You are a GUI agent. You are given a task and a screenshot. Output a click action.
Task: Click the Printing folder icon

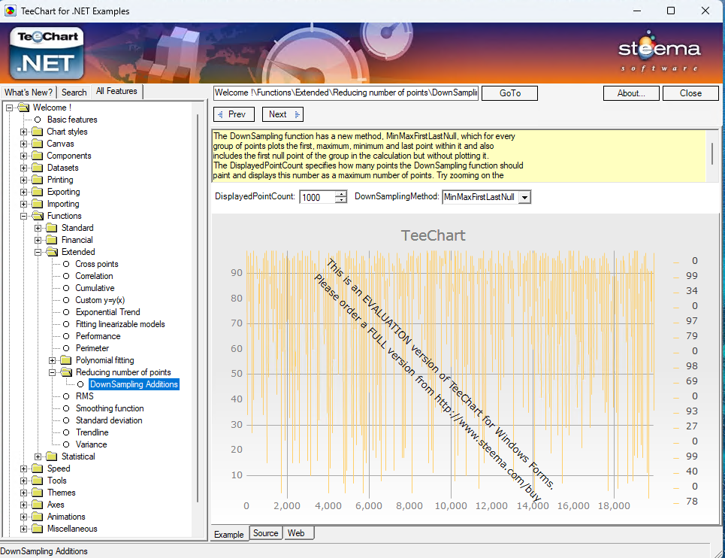click(x=38, y=180)
